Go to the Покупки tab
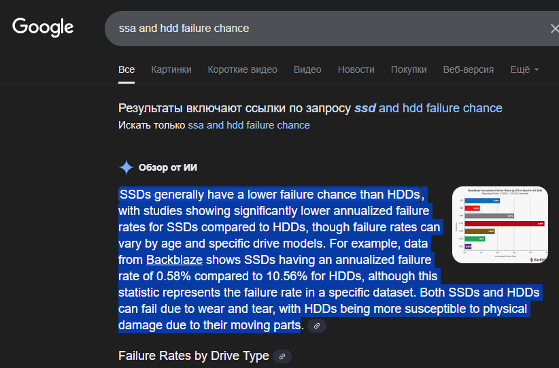Image resolution: width=559 pixels, height=368 pixels. [x=409, y=69]
